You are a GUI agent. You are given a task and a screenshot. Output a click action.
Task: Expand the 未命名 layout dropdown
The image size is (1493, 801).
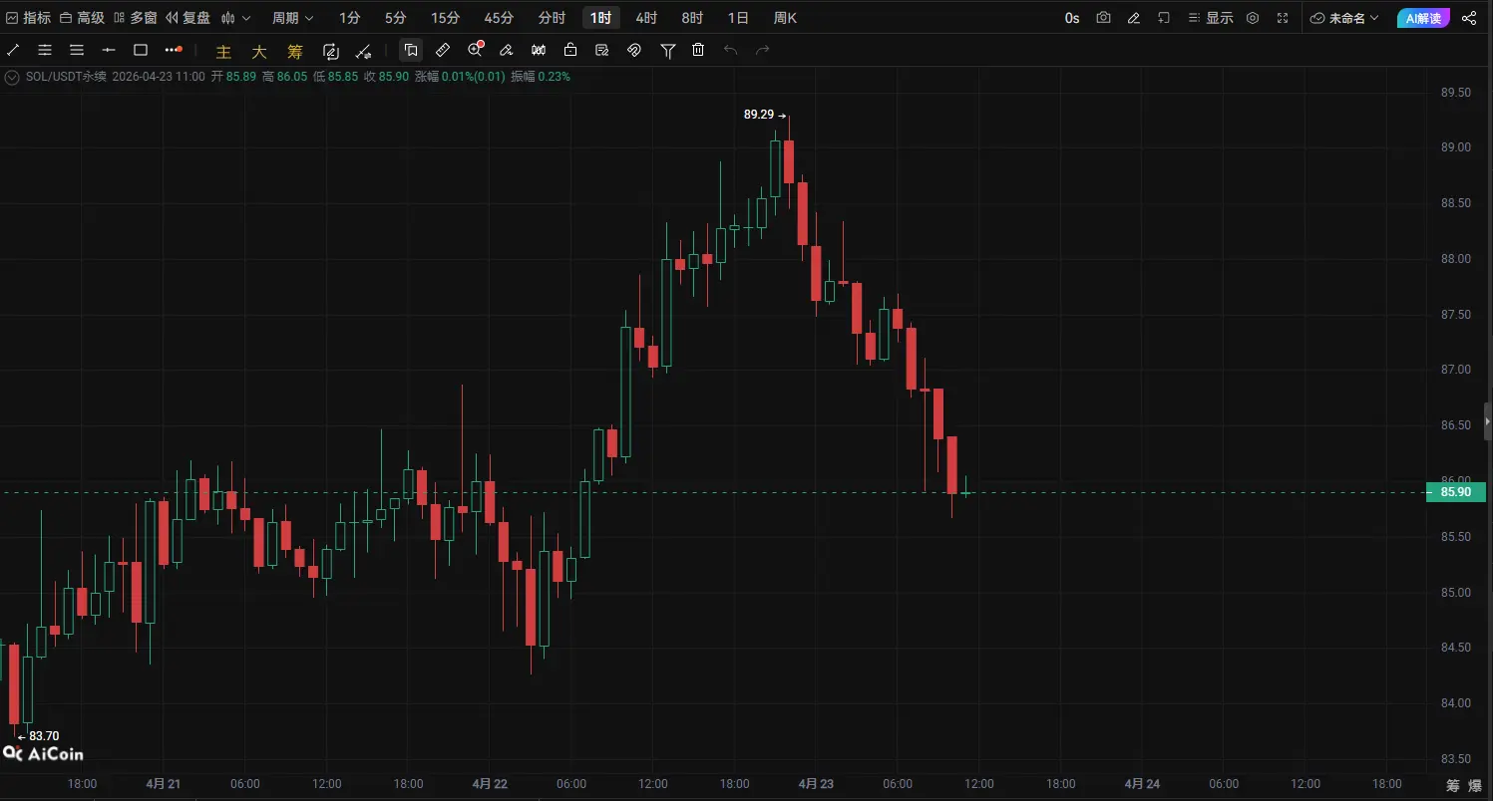pos(1345,18)
